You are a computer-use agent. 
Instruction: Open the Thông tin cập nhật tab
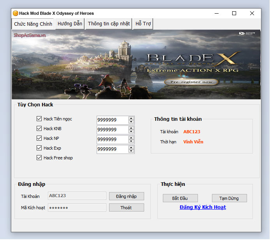click(x=109, y=24)
